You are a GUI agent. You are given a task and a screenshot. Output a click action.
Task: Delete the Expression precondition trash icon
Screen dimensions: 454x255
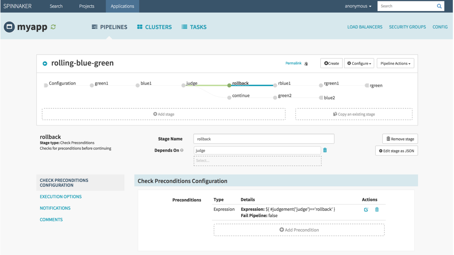[x=377, y=209]
